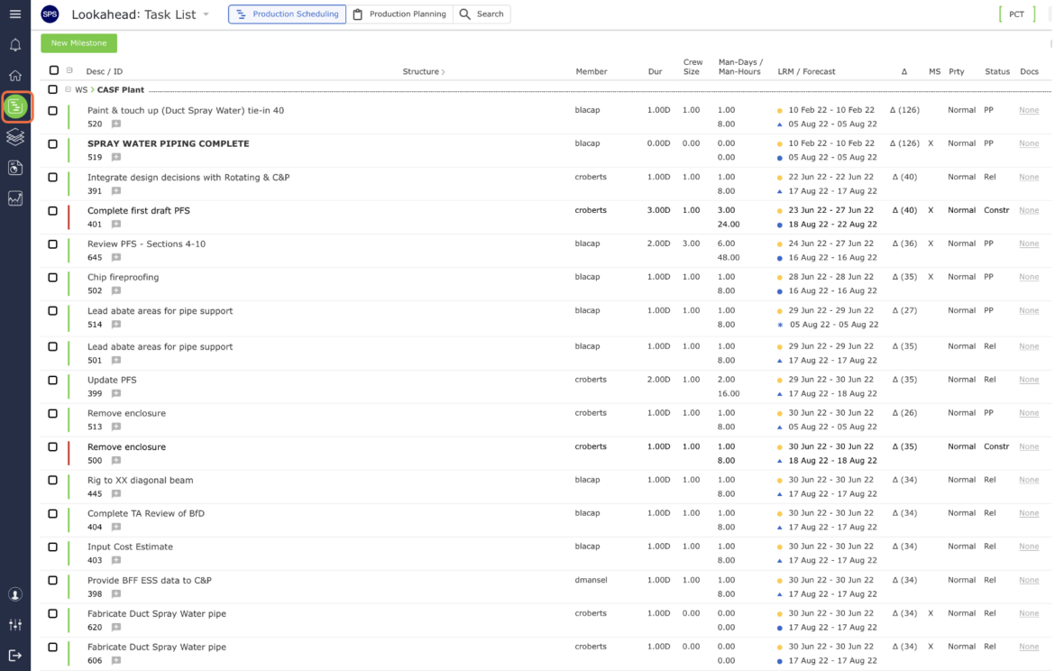1055x671 pixels.
Task: Open comment icon for task 645
Action: pyautogui.click(x=116, y=258)
